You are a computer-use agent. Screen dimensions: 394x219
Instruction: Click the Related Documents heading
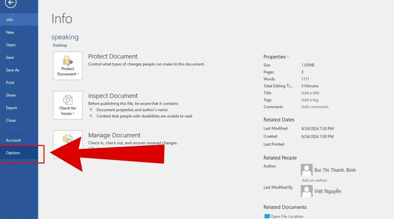285,207
